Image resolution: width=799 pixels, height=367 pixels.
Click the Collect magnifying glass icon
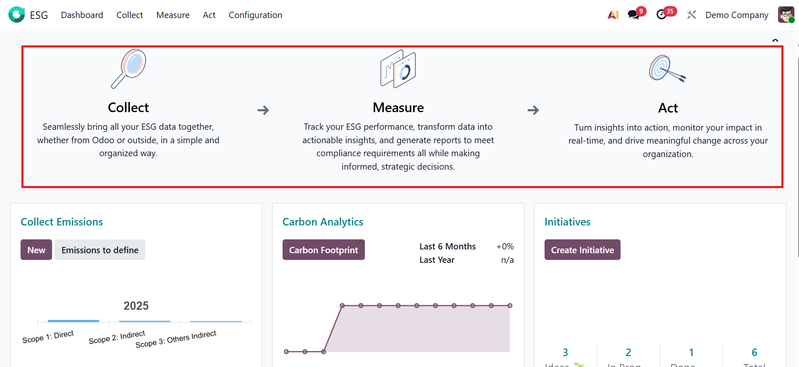128,69
